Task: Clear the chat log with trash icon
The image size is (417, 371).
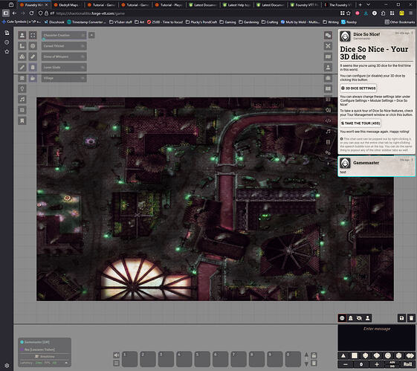Action: tap(411, 318)
